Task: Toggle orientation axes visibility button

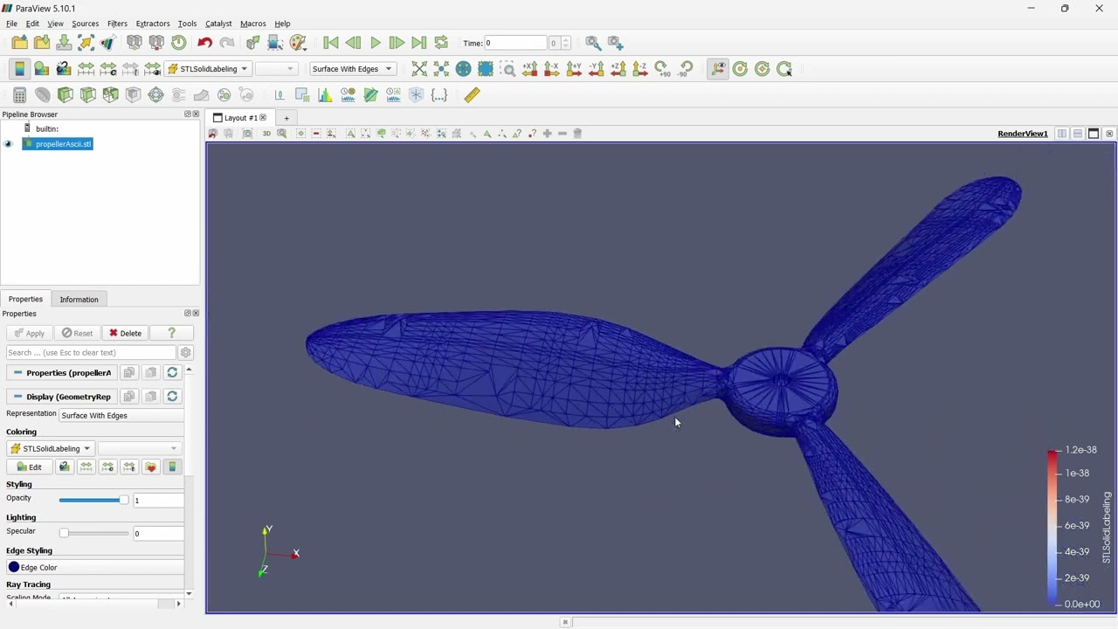Action: point(718,69)
